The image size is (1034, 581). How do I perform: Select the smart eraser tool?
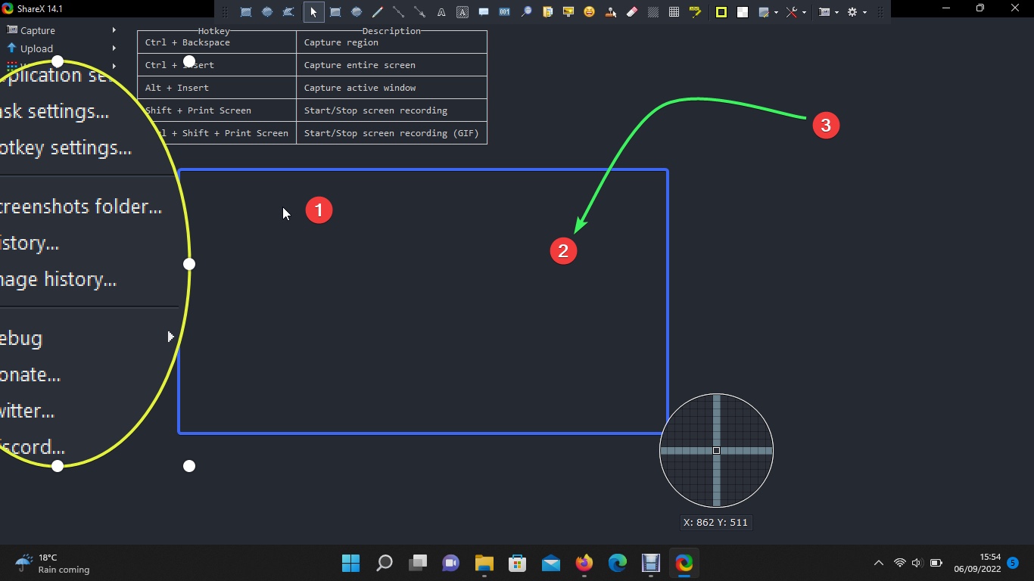(632, 12)
